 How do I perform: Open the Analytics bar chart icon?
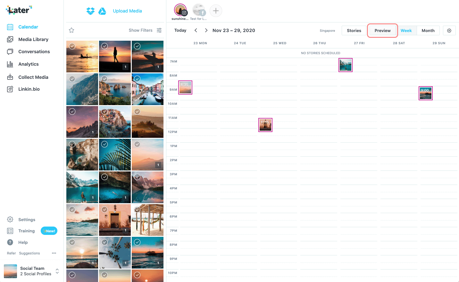10,64
